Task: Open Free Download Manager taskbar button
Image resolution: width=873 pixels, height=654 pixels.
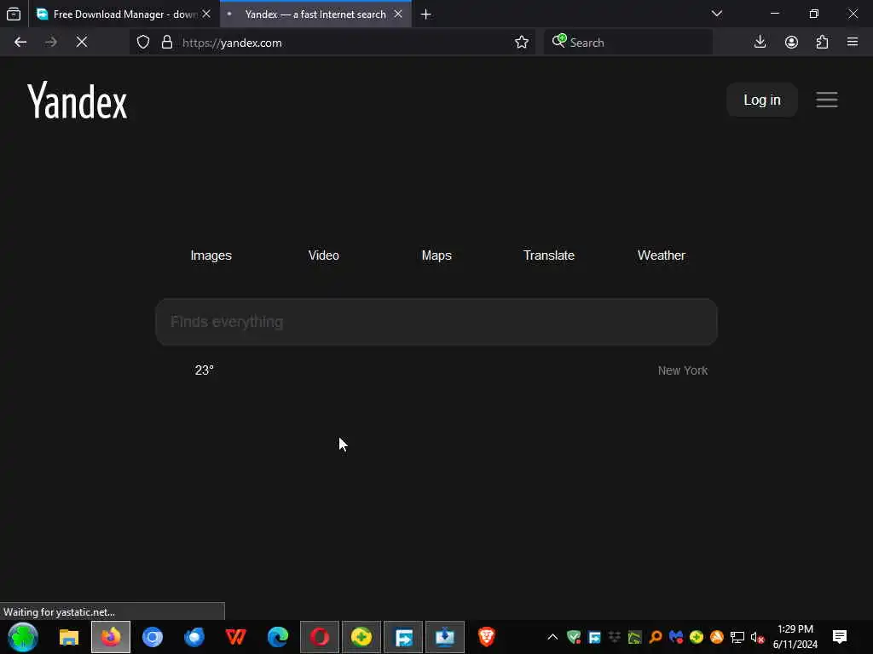Action: pyautogui.click(x=403, y=637)
